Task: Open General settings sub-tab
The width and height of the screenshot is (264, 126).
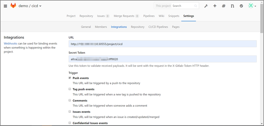Action: [86, 27]
